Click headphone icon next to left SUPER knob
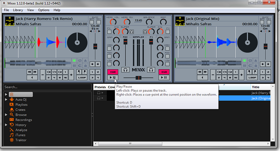This screenshot has height=151, width=280. point(132,32)
